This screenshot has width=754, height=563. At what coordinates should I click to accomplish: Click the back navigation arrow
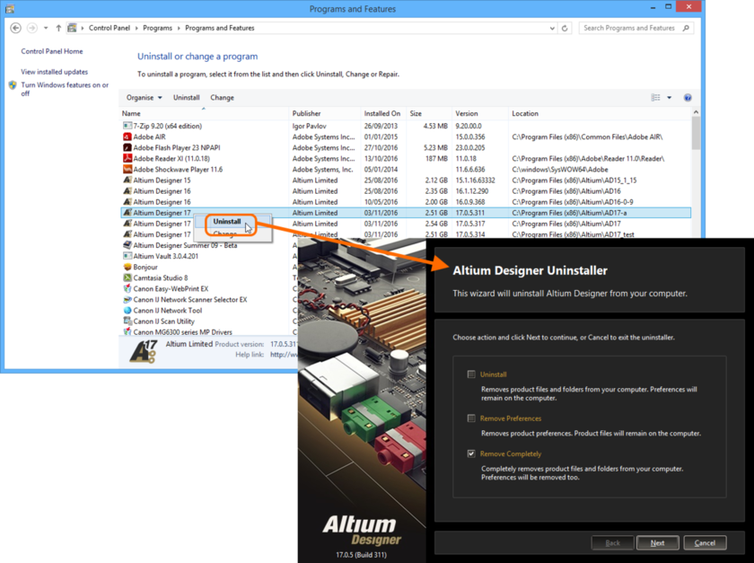click(x=15, y=28)
